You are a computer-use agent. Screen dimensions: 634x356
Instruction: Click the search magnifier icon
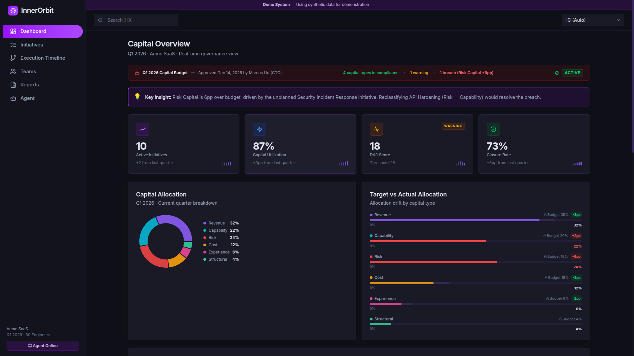100,20
